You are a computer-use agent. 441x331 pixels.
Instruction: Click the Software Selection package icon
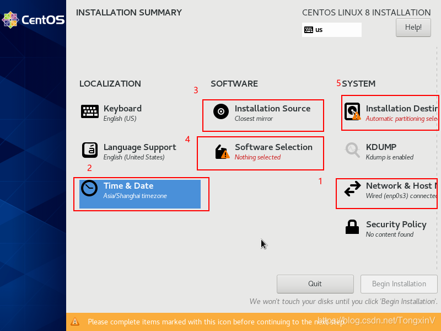pyautogui.click(x=222, y=152)
